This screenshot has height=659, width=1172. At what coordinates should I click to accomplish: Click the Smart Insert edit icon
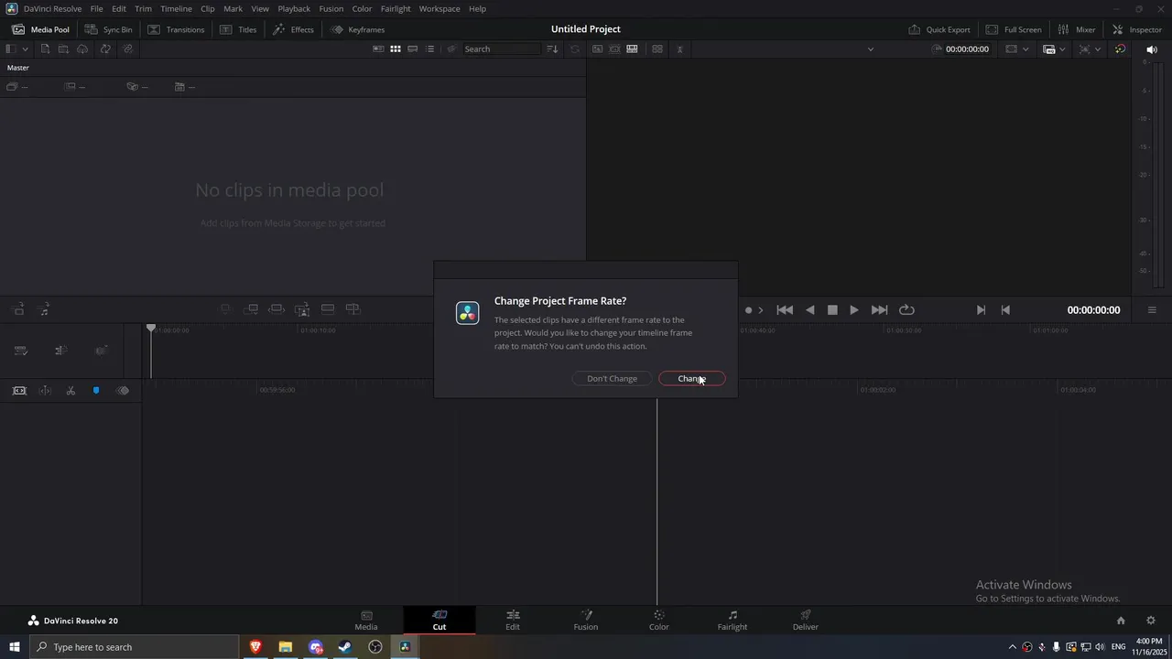pyautogui.click(x=225, y=309)
